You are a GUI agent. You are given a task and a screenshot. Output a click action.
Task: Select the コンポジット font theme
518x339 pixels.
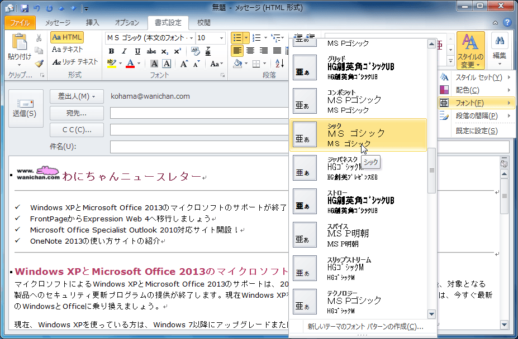click(358, 101)
